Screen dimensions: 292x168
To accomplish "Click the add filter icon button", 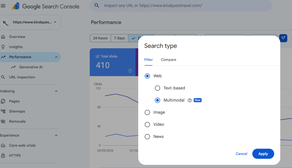I will (x=283, y=38).
